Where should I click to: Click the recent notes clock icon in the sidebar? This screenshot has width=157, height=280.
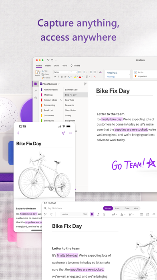click(x=36, y=98)
